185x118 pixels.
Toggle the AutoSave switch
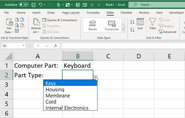24,5
